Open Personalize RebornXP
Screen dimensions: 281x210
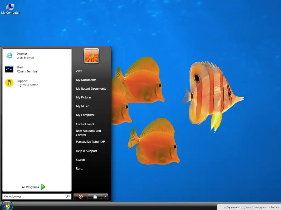90,142
